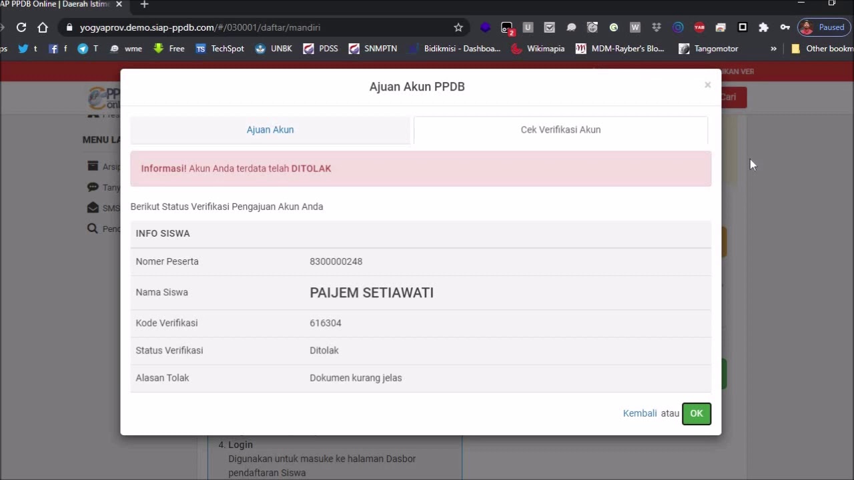Viewport: 854px width, 480px height.
Task: Open the black square frame extension icon
Action: (x=742, y=27)
